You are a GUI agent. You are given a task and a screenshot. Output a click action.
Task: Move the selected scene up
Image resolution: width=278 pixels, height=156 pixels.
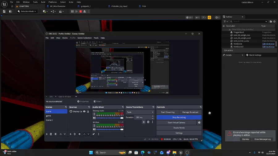click(61, 134)
